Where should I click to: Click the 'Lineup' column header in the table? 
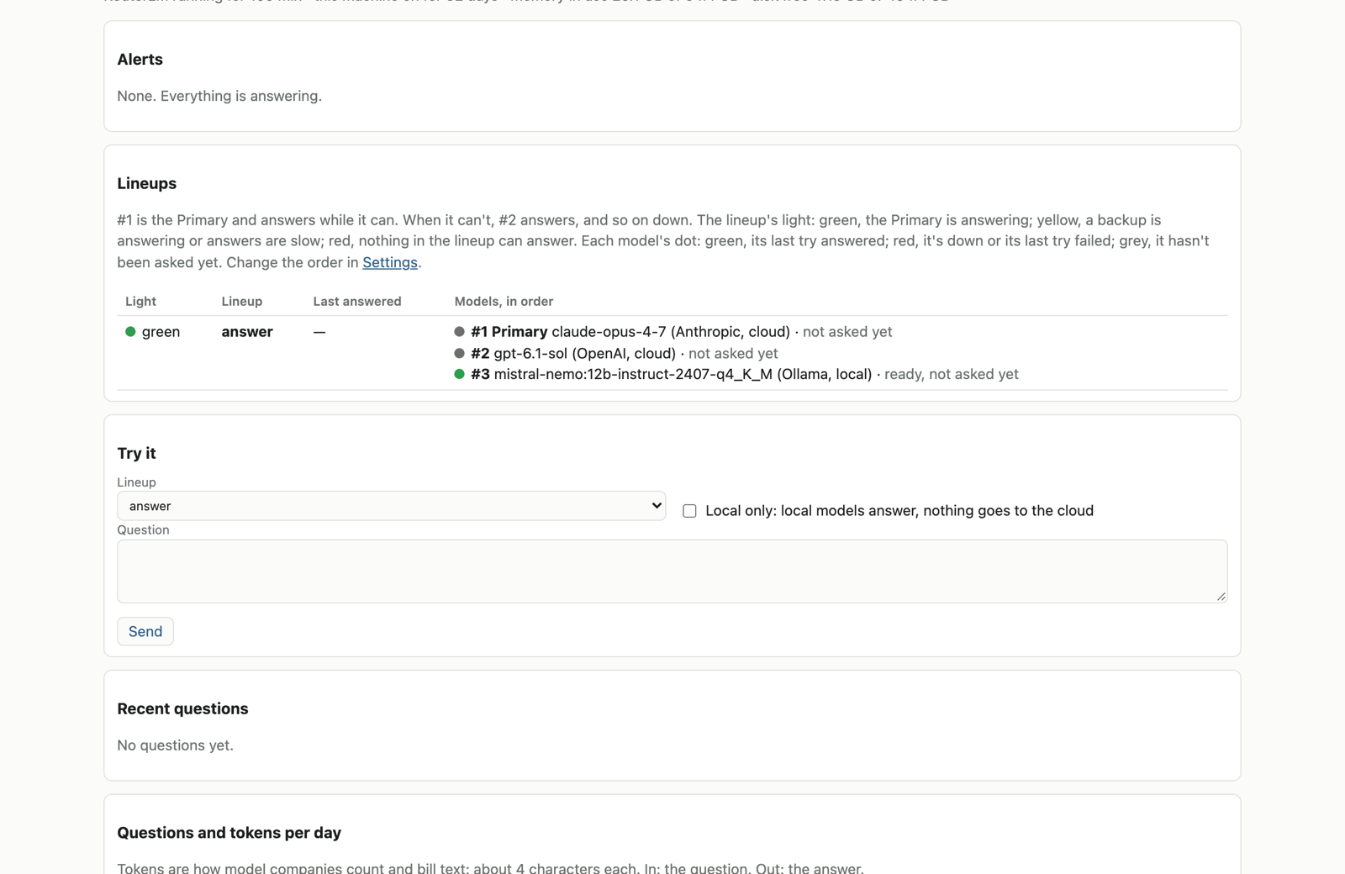(242, 301)
